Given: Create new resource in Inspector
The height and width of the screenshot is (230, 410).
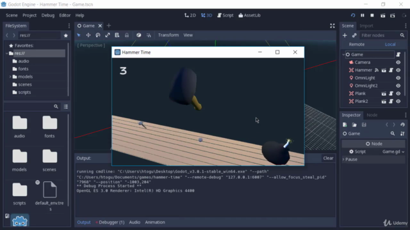Looking at the screenshot, I should click(x=345, y=125).
